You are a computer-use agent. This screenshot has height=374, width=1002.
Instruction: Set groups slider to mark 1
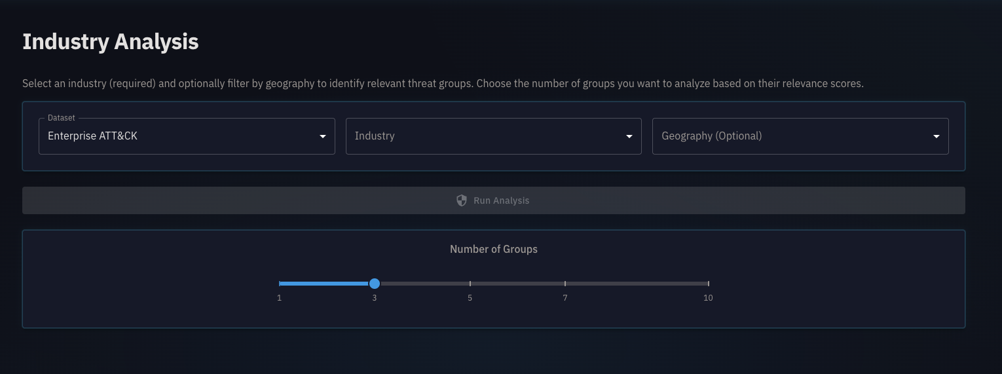click(280, 284)
